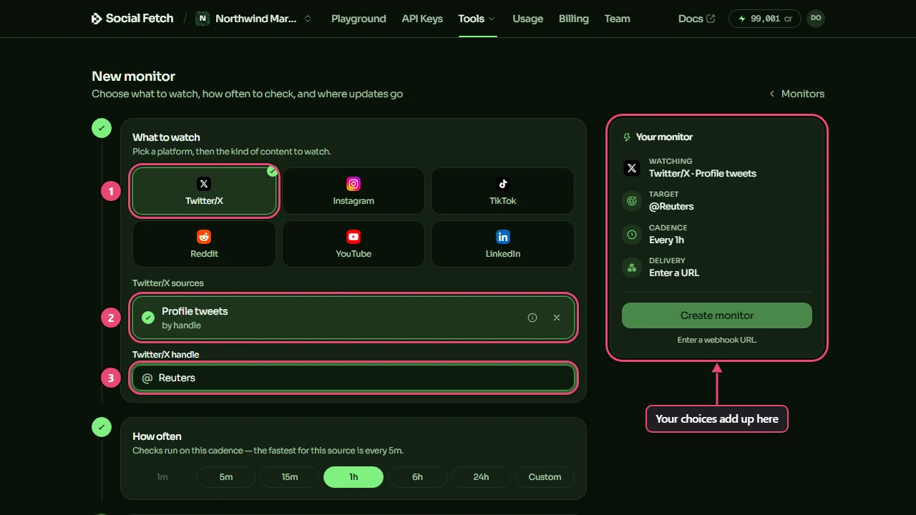Click the clock icon beside Cadence

[x=632, y=234]
